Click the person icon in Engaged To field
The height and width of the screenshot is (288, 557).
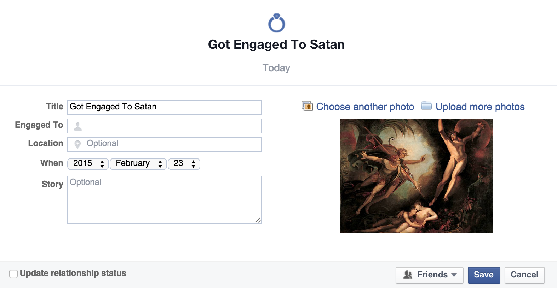click(x=78, y=126)
